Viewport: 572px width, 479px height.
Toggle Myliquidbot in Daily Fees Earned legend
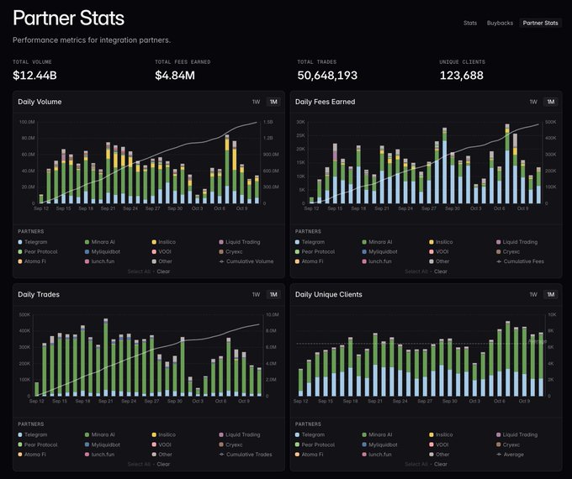[x=379, y=252]
